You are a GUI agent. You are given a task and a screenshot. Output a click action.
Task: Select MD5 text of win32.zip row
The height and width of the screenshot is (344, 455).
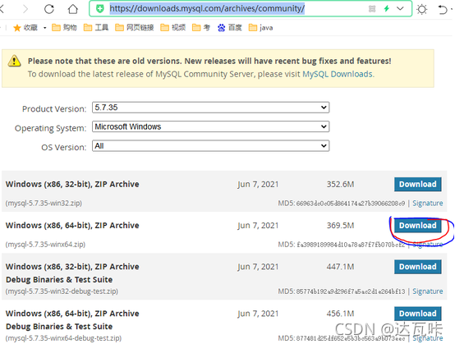click(x=342, y=204)
